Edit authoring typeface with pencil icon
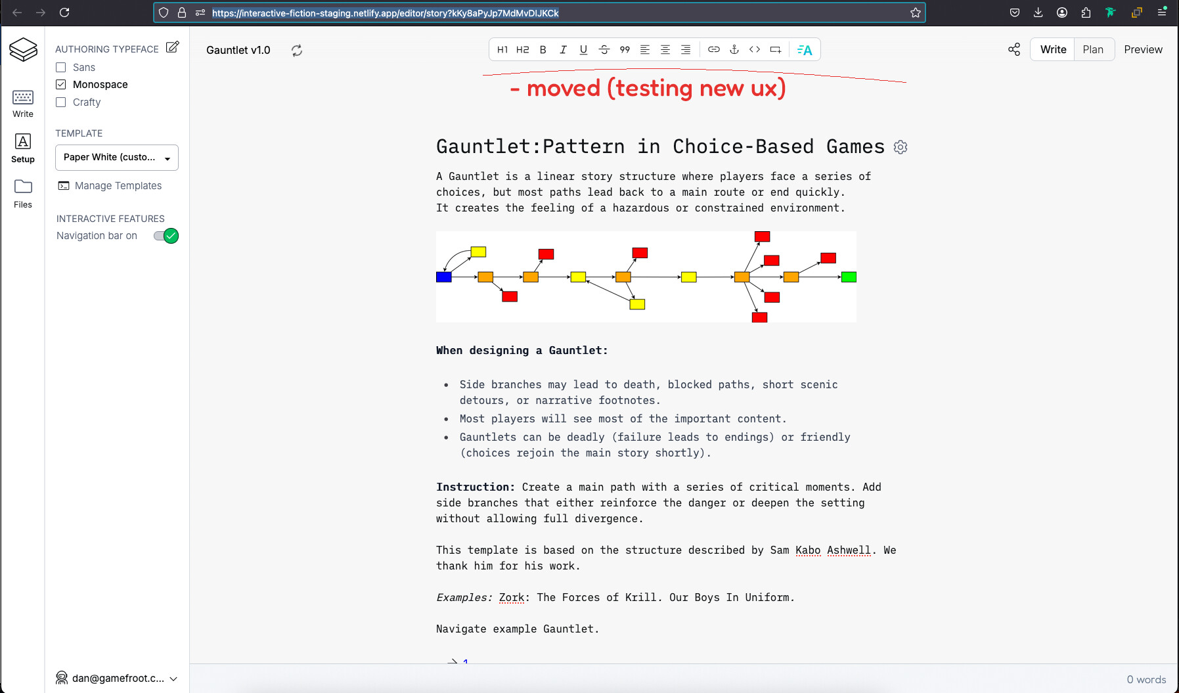The image size is (1179, 693). pos(173,47)
